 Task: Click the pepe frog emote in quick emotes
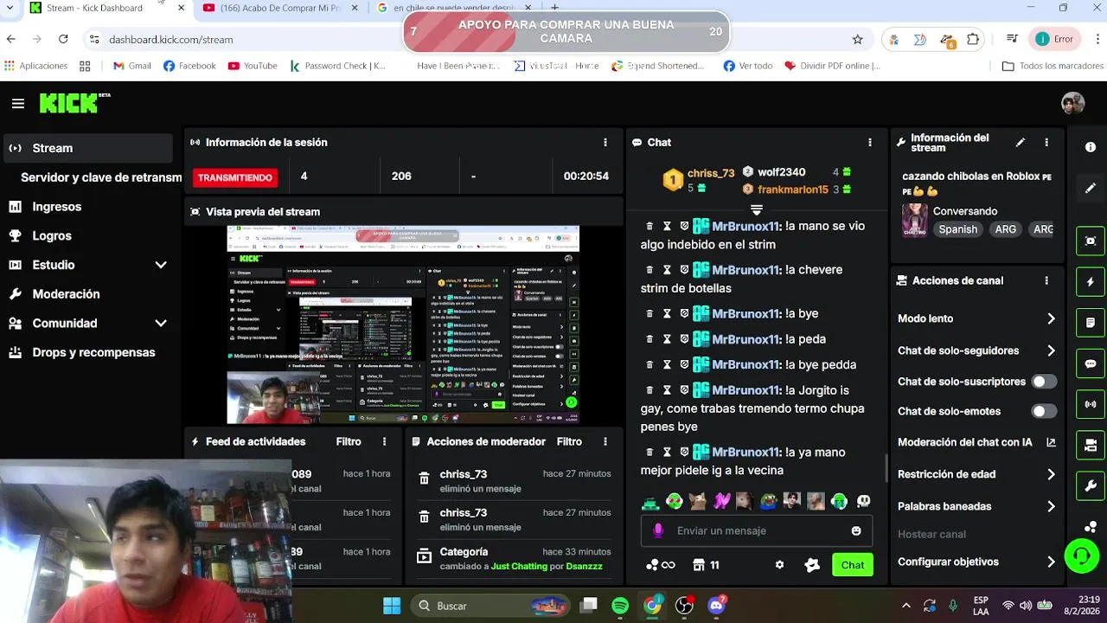coord(768,501)
